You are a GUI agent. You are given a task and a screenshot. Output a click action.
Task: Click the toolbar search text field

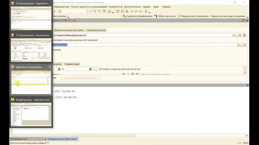74,11
